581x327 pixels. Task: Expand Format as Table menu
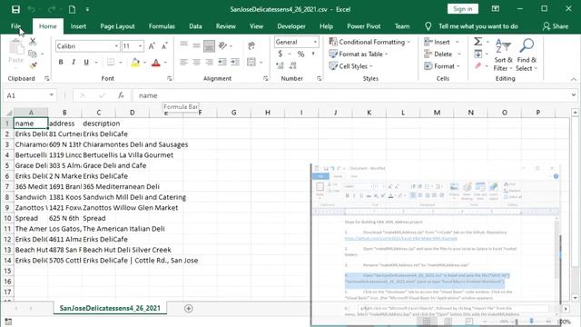tap(359, 54)
